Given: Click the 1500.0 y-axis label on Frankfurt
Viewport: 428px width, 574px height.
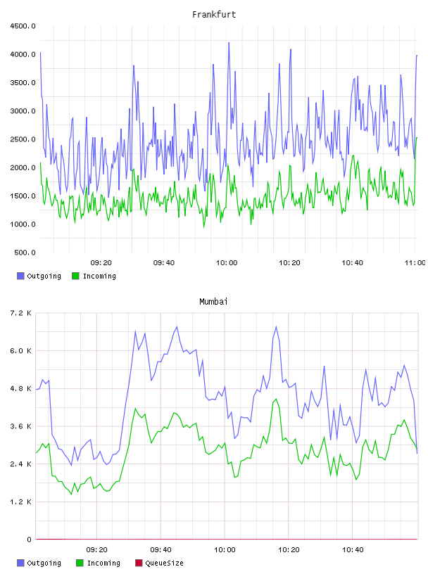Looking at the screenshot, I should click(23, 196).
